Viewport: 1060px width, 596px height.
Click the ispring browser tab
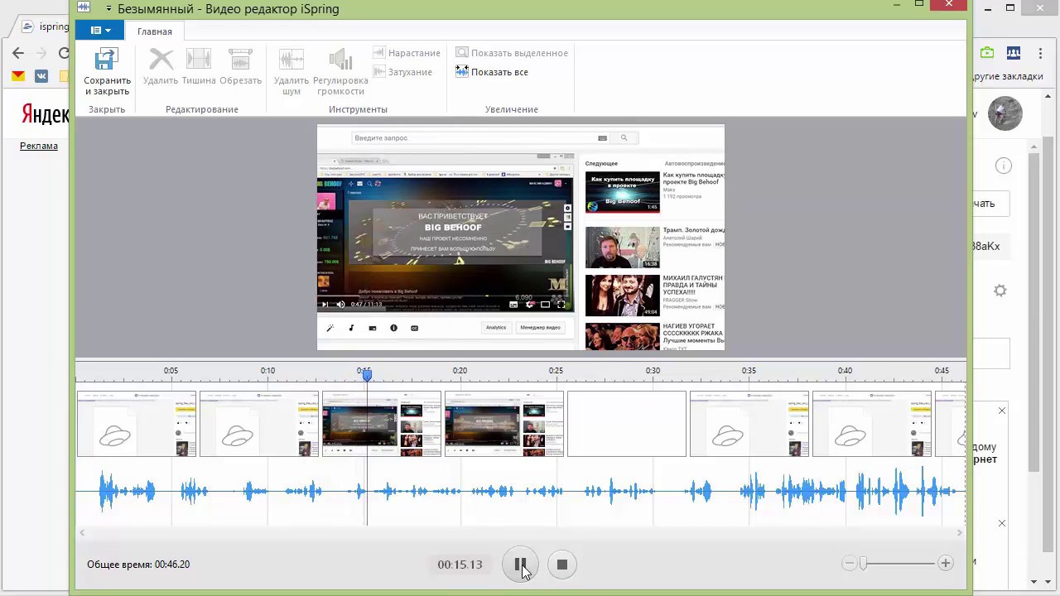coord(46,26)
